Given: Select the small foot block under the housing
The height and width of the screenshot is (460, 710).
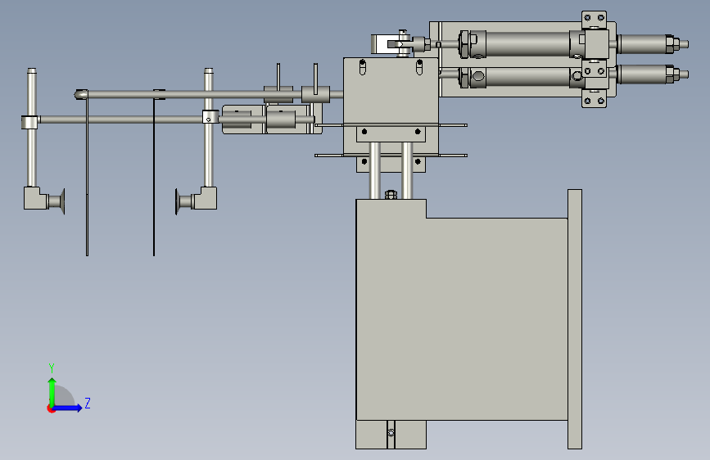Looking at the screenshot, I should (391, 435).
